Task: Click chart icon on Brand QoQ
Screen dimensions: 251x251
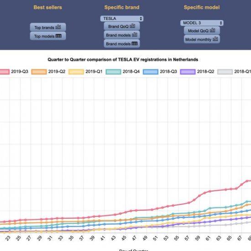Action: click(132, 26)
